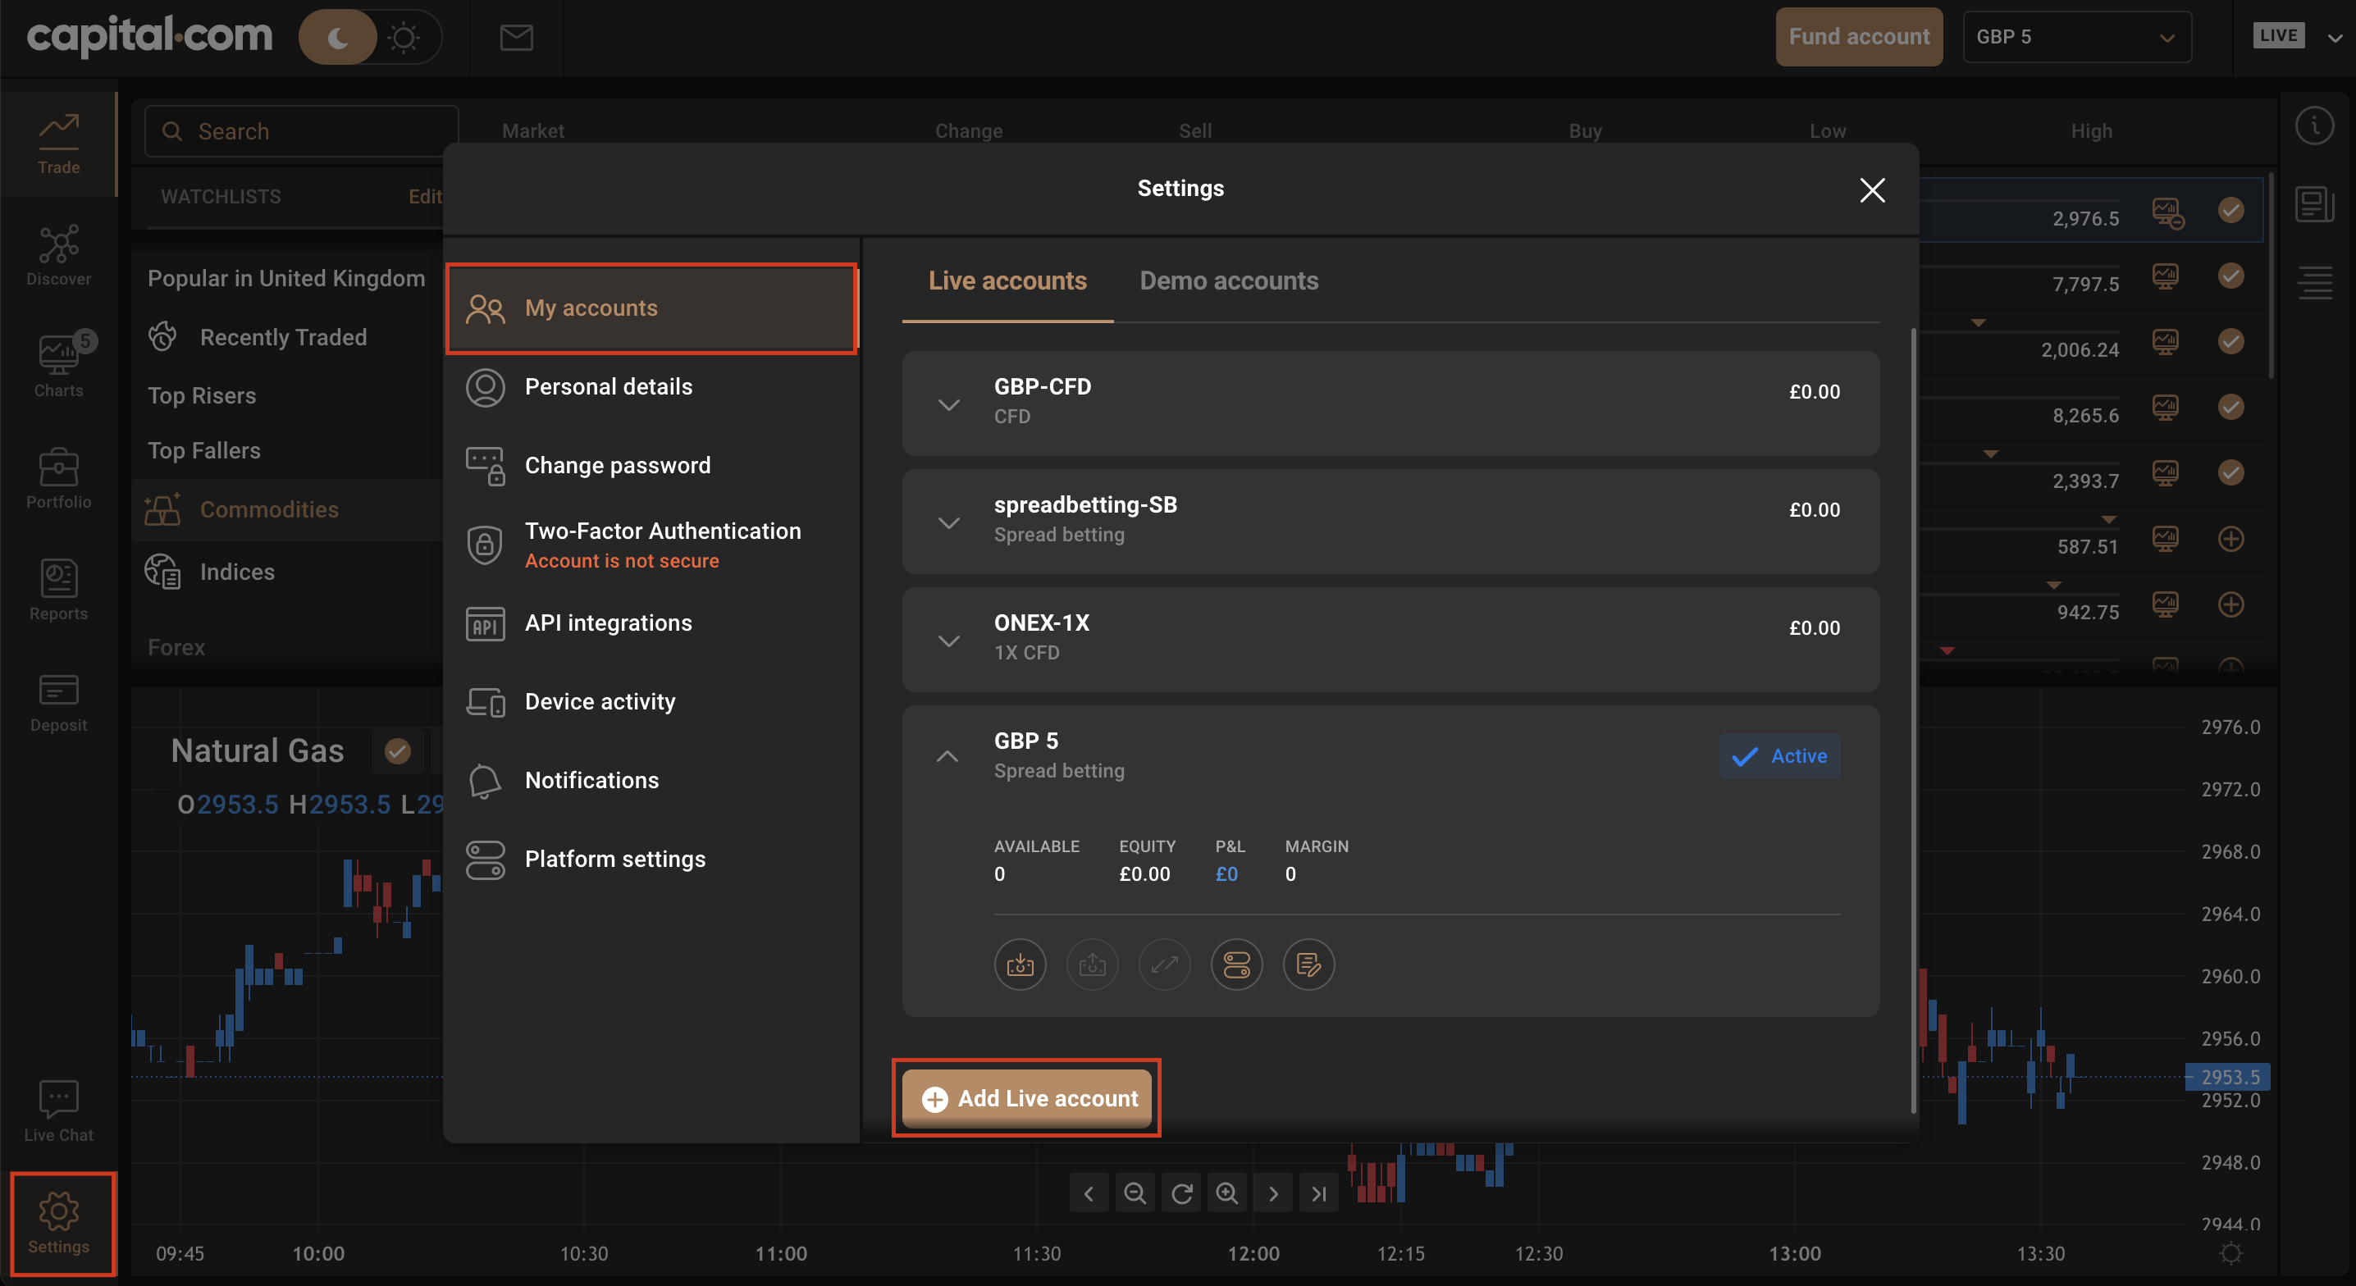Image resolution: width=2356 pixels, height=1286 pixels.
Task: Open API integrations settings
Action: (x=651, y=622)
